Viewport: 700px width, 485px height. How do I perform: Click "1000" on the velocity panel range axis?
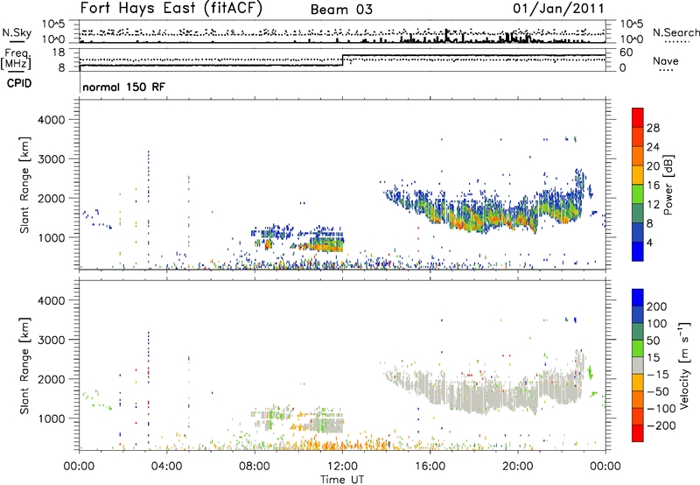point(51,418)
